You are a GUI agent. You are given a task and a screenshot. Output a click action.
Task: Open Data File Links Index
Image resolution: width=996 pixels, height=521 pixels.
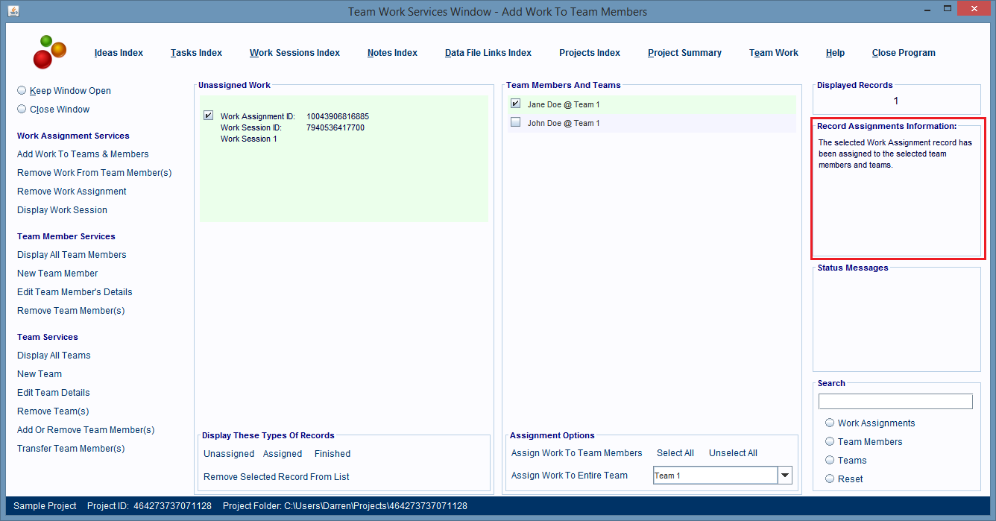click(x=488, y=53)
